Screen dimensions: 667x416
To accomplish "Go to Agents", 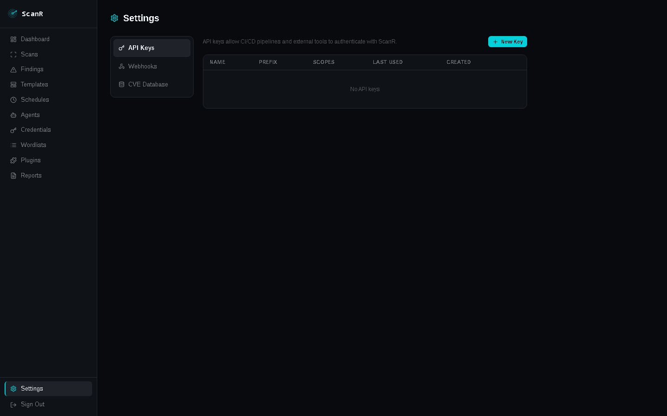I will pyautogui.click(x=49, y=115).
